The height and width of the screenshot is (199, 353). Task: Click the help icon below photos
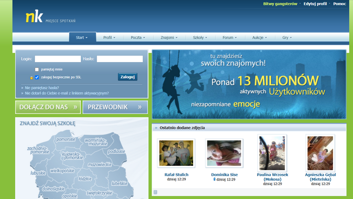coord(155,192)
